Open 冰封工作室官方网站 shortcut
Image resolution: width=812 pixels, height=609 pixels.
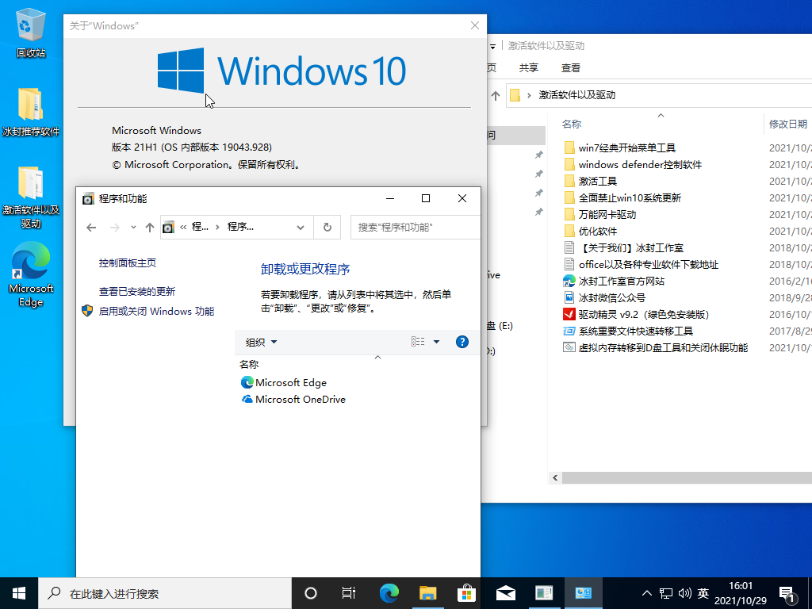(x=615, y=282)
